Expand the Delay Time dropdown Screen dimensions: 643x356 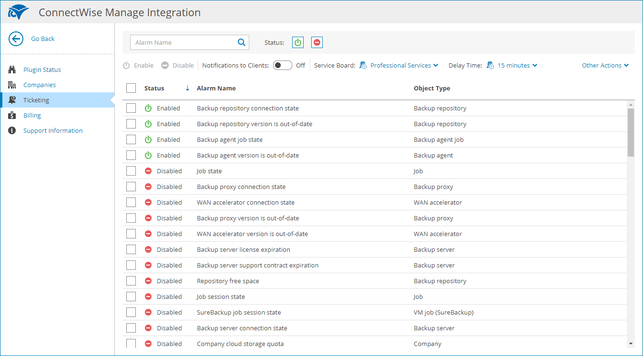pos(517,65)
